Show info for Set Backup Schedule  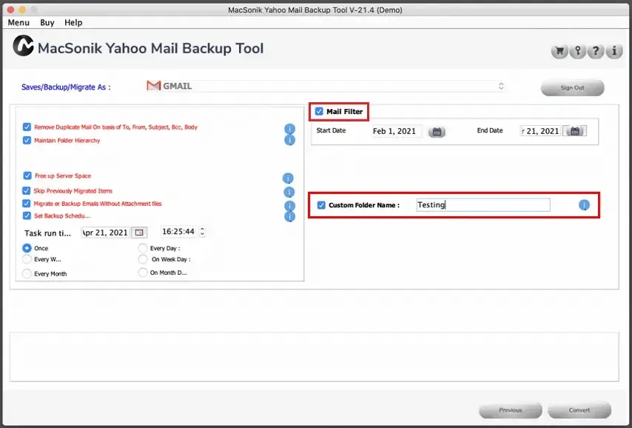click(289, 217)
